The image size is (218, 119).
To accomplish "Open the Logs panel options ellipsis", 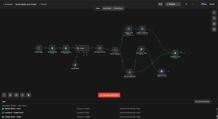I will pyautogui.click(x=212, y=101).
